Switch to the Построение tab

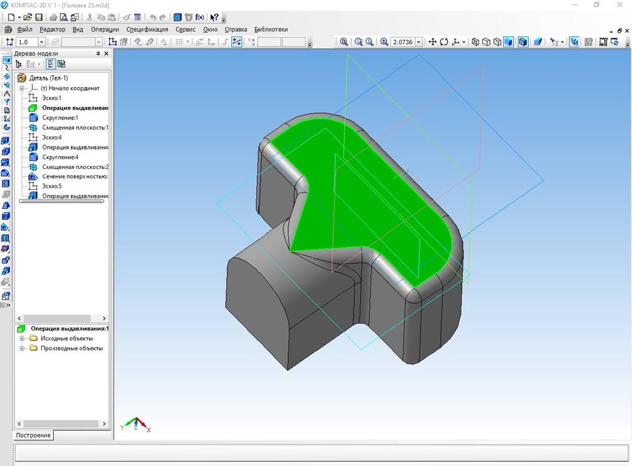33,435
